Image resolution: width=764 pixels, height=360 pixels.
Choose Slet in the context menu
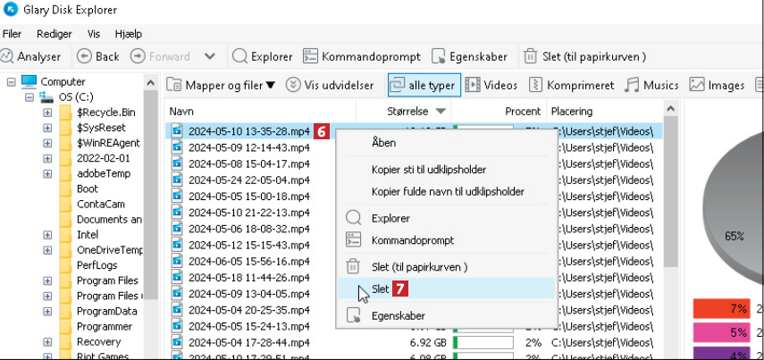[x=381, y=289]
